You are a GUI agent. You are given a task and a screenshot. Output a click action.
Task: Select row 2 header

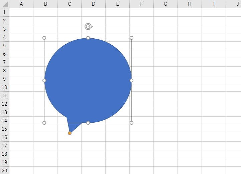coord(4,21)
